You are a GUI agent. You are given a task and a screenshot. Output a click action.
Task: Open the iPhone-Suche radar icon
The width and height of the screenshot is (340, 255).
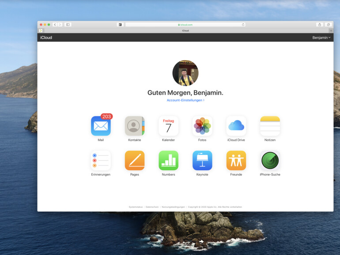(270, 161)
